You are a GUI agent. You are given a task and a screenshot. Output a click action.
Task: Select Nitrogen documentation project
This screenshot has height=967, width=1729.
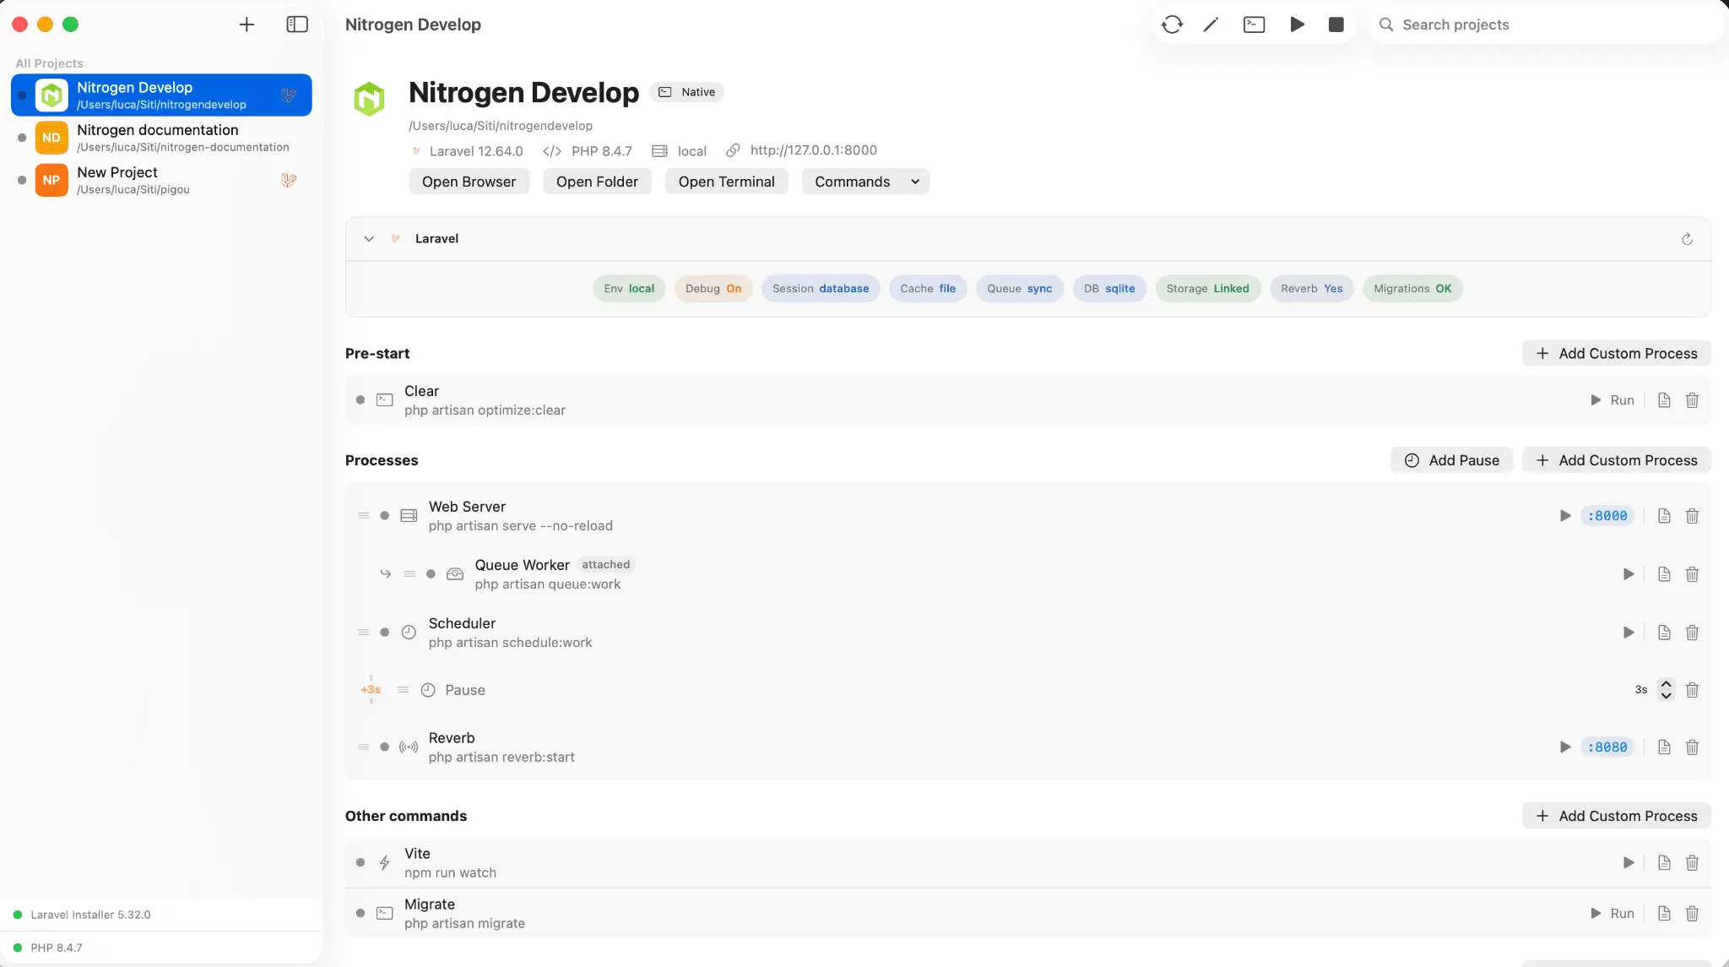[161, 138]
